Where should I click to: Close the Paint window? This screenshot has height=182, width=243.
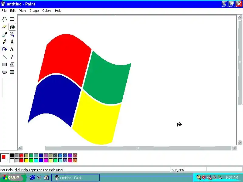click(239, 4)
